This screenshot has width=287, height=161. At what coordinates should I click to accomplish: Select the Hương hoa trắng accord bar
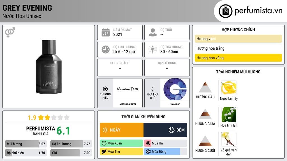tap(238, 48)
